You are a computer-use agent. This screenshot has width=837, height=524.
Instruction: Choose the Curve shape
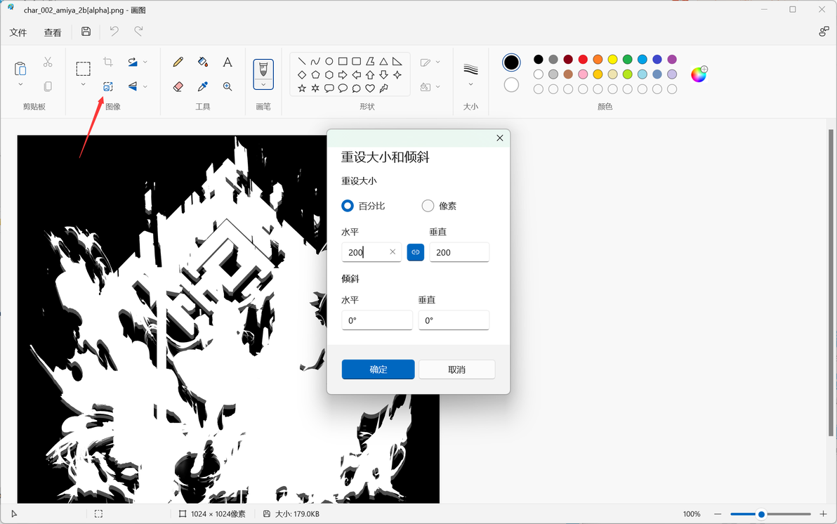[x=315, y=61]
